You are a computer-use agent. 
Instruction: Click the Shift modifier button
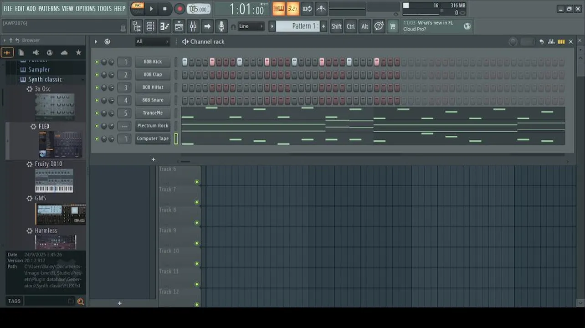(x=336, y=26)
